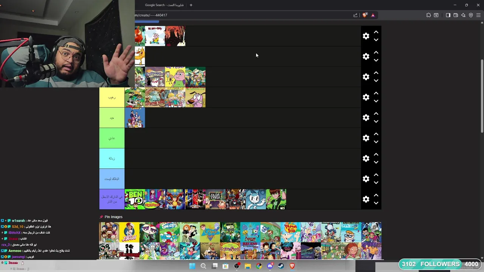Click the cyan زبالة tier label
Image resolution: width=484 pixels, height=272 pixels.
(112, 159)
